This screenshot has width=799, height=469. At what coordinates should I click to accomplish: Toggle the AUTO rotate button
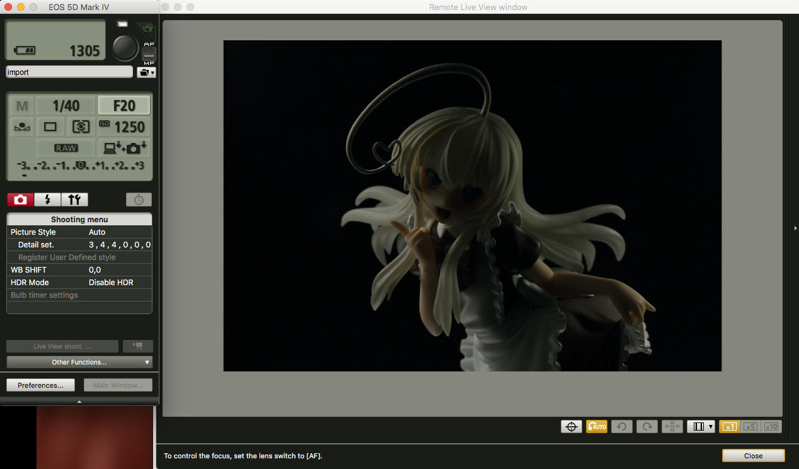tap(597, 426)
